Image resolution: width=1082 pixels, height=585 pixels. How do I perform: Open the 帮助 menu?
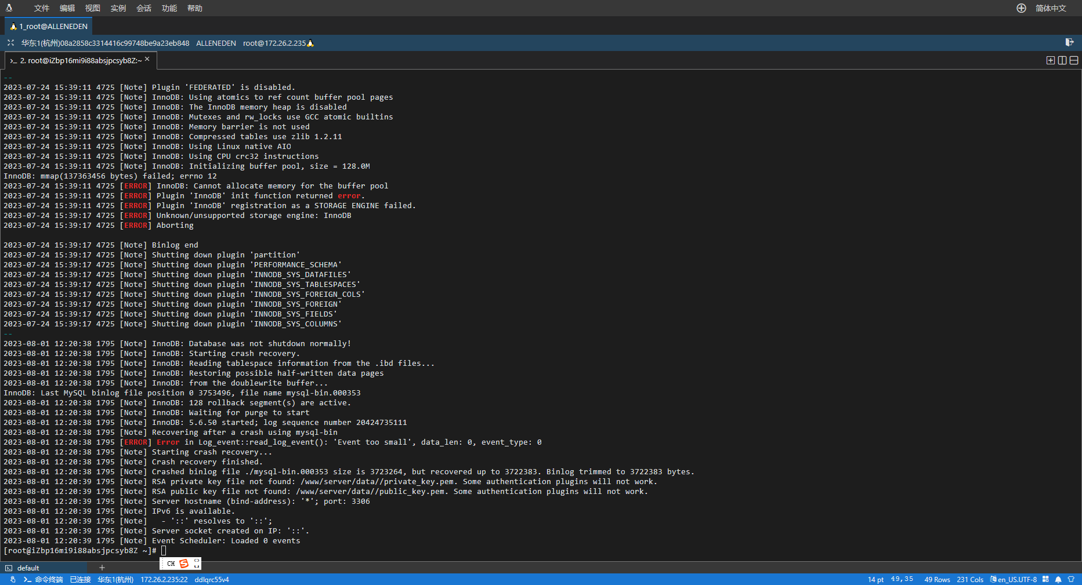click(195, 8)
